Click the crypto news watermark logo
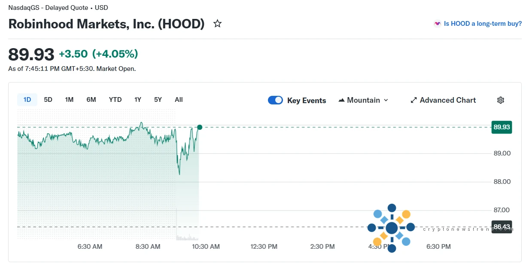The width and height of the screenshot is (526, 263). 392,227
